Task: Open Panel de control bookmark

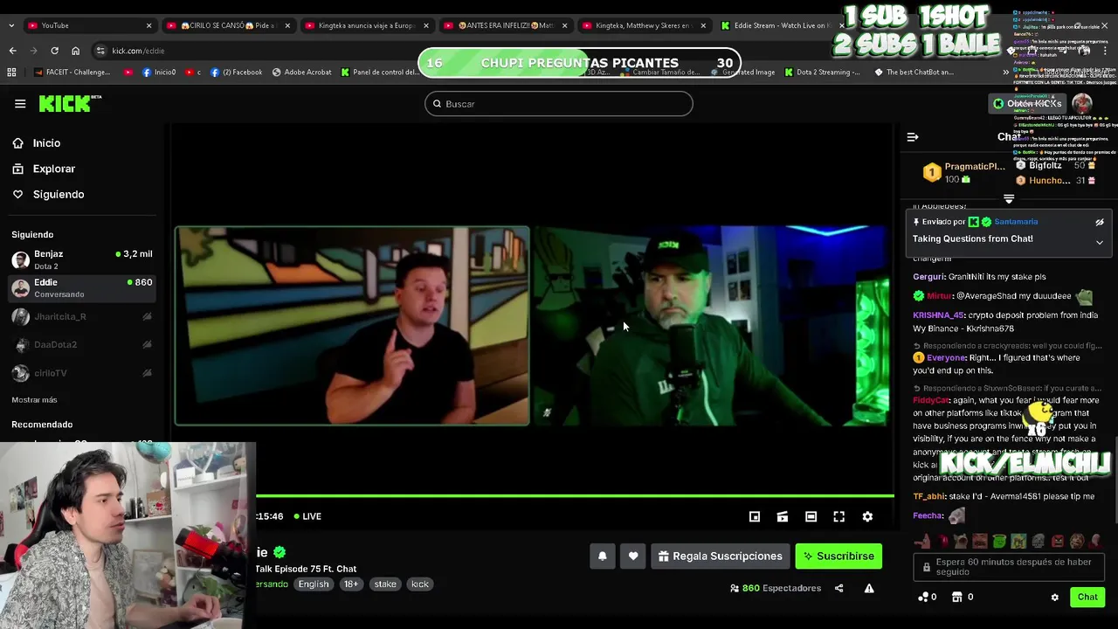Action: click(x=380, y=73)
